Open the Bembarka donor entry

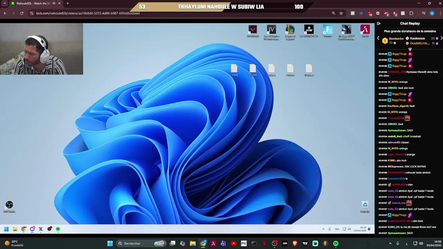pos(393,41)
